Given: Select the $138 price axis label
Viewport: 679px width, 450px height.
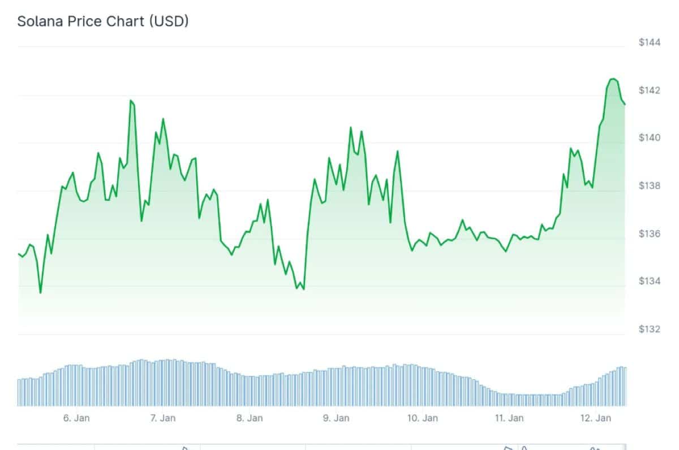Looking at the screenshot, I should tap(650, 186).
